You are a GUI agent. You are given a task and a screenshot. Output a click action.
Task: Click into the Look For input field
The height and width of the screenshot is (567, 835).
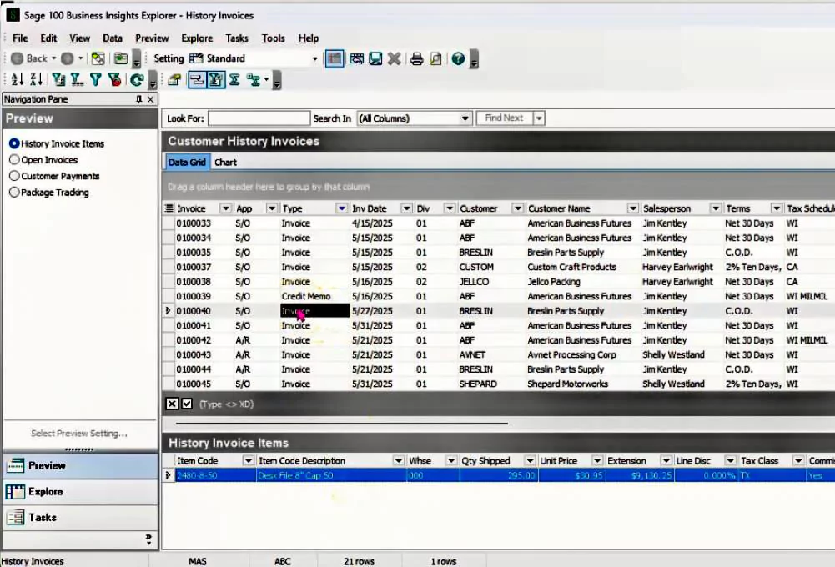pyautogui.click(x=259, y=118)
